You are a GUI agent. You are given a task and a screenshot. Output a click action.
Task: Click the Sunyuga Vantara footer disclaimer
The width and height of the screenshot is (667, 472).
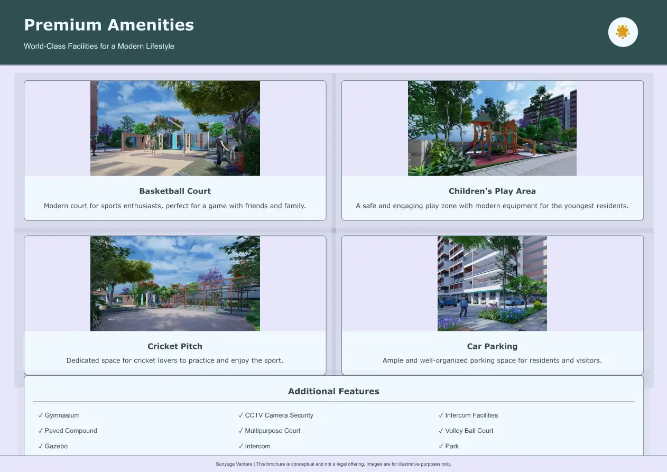(333, 464)
